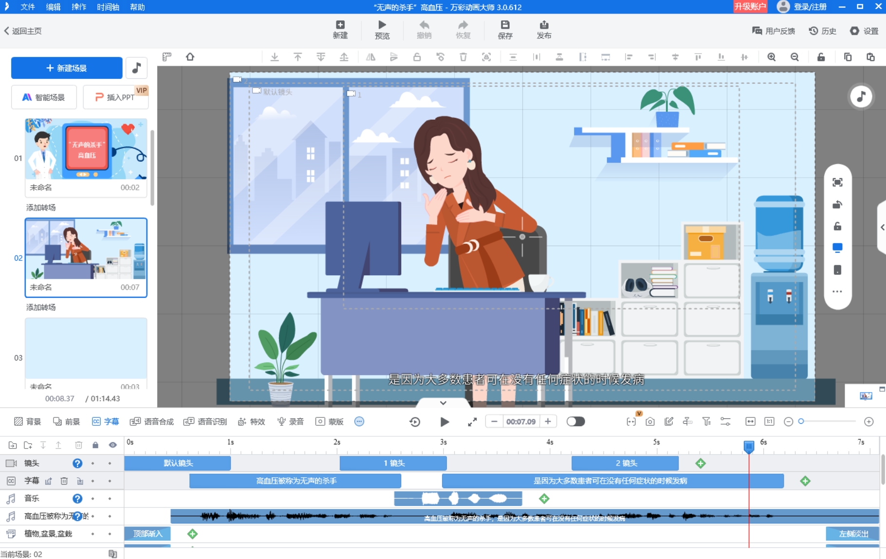The width and height of the screenshot is (886, 559).
Task: Click the delete trash icon in canvas toolbar
Action: tap(463, 57)
